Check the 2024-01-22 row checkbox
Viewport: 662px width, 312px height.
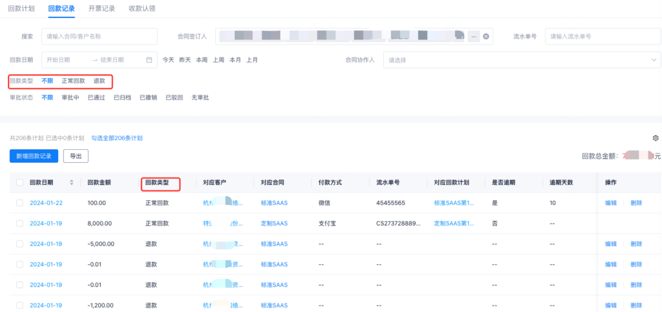point(20,203)
